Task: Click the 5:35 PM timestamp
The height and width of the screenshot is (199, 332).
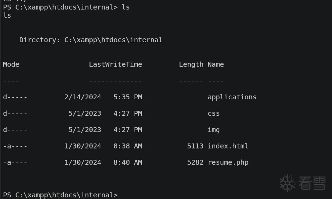Action: (128, 97)
